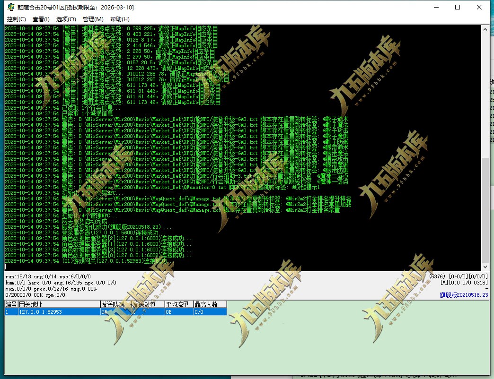Click status line run:15/13 ung:0/14
The height and width of the screenshot is (379, 494).
pyautogui.click(x=48, y=276)
